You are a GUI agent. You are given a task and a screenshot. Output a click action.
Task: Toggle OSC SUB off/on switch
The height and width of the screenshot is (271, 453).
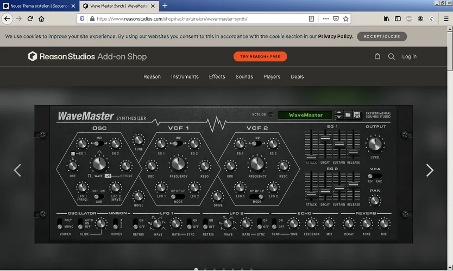98,197
